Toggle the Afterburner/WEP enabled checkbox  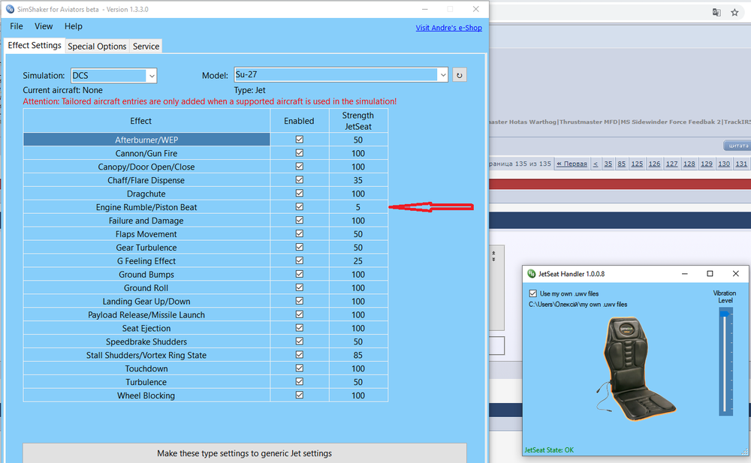[x=300, y=140]
